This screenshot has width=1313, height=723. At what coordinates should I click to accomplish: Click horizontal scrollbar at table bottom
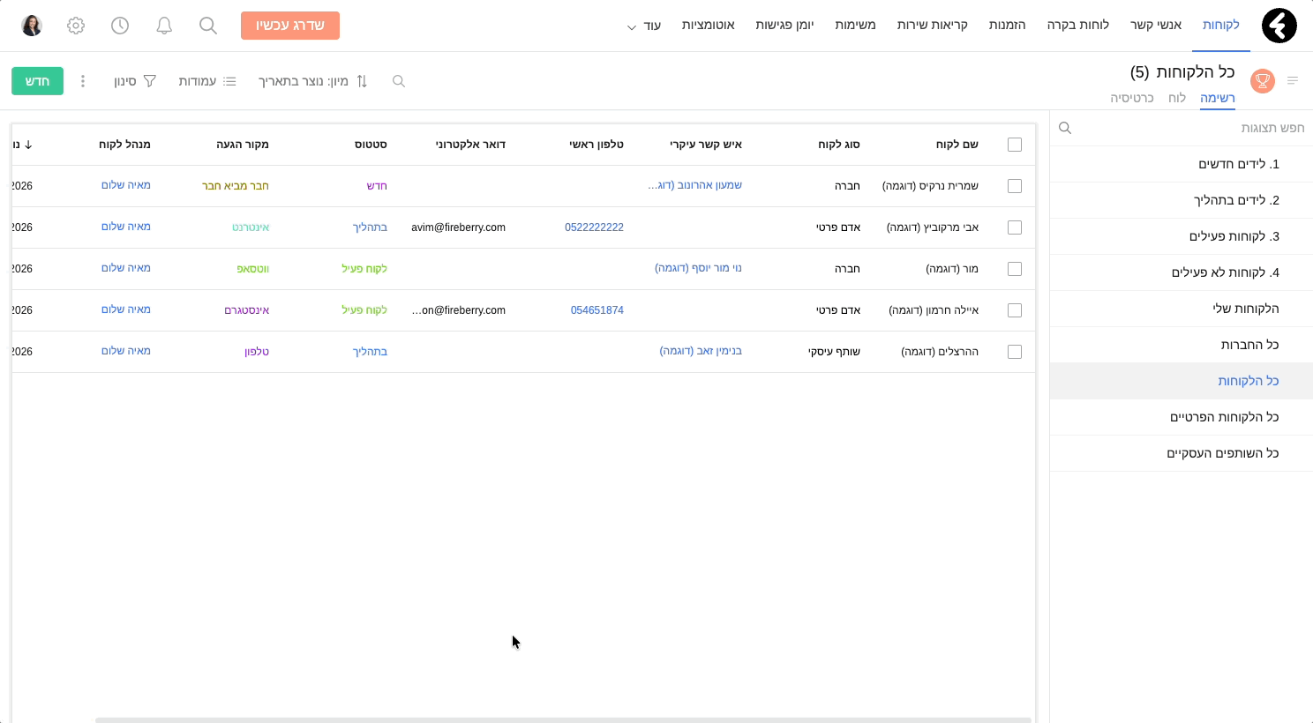[563, 719]
